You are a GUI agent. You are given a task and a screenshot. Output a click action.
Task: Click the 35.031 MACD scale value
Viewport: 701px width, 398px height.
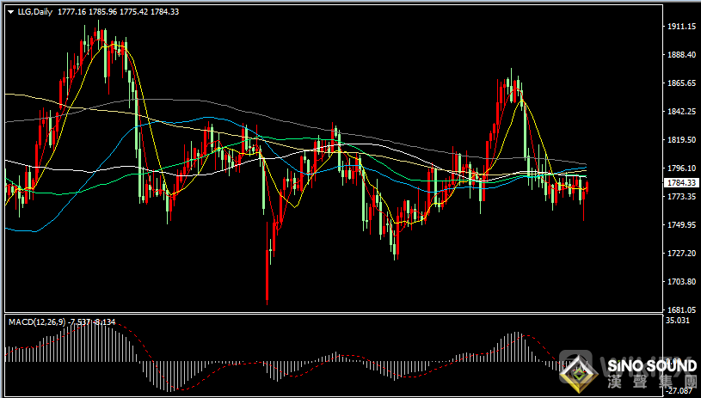coord(678,321)
